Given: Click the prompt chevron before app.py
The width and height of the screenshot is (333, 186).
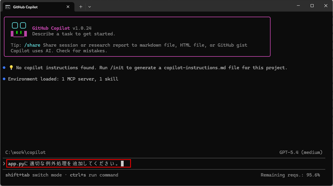Looking at the screenshot, I should [4, 164].
